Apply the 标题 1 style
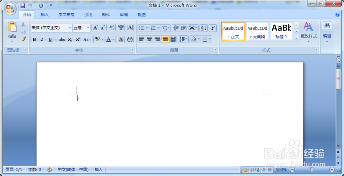This screenshot has height=176, width=344. (281, 31)
